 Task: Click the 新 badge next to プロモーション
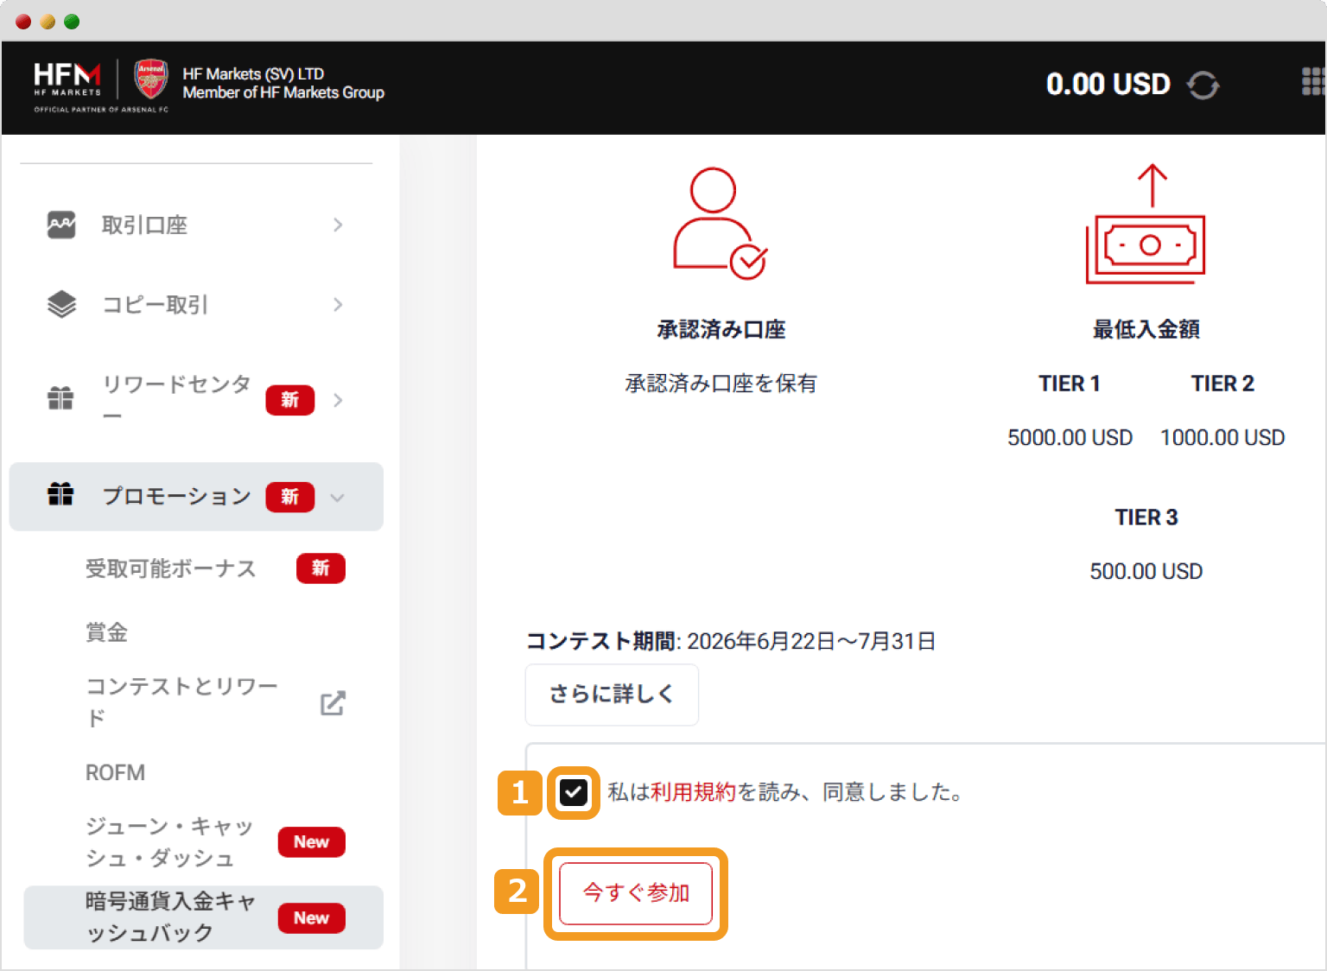(290, 497)
